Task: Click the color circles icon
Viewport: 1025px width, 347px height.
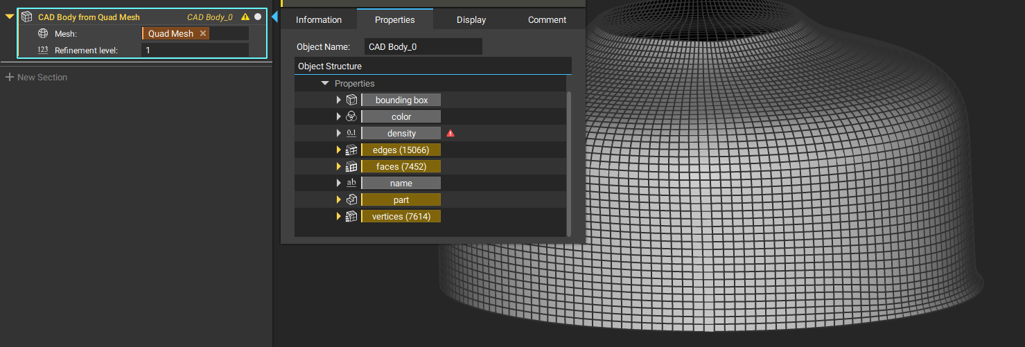Action: point(351,116)
